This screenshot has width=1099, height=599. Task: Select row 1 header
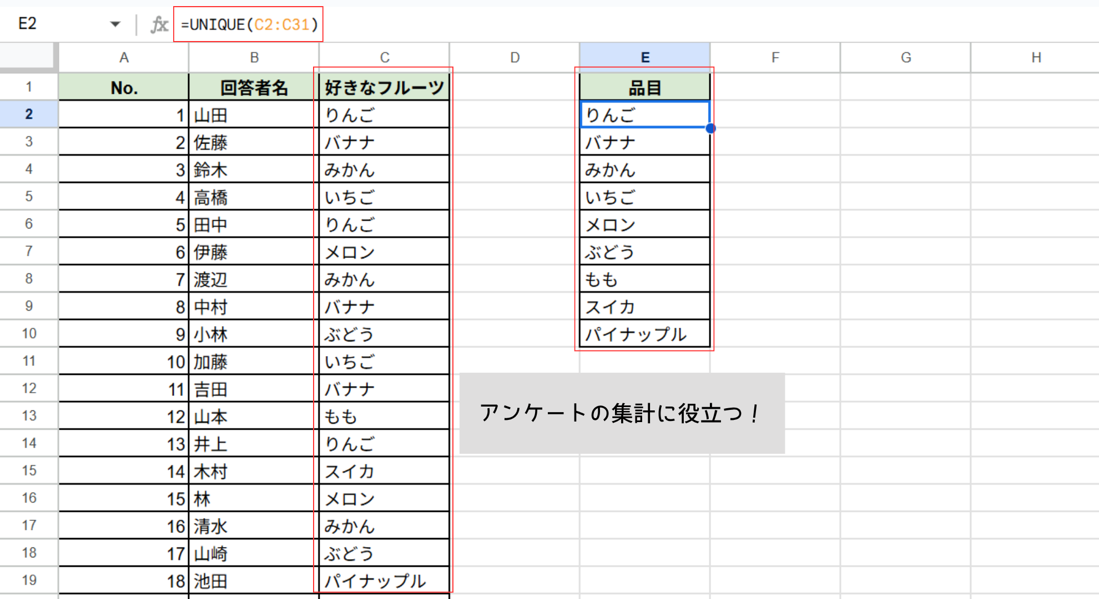(x=29, y=87)
